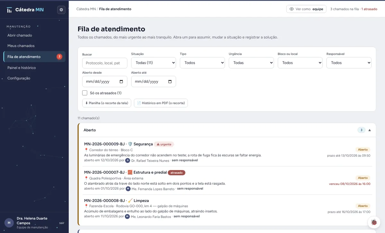
Task: Toggle the Ver como equipe view
Action: coord(306,9)
